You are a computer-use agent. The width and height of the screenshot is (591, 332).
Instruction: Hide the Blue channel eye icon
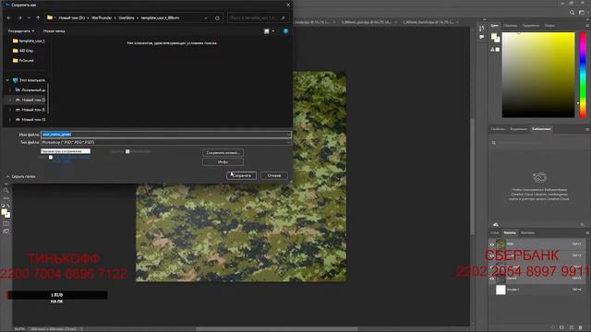point(492,279)
